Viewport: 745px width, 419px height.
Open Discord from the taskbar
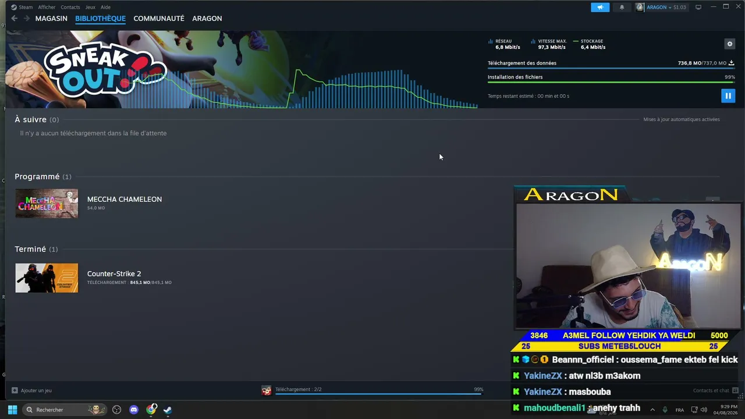tap(134, 410)
